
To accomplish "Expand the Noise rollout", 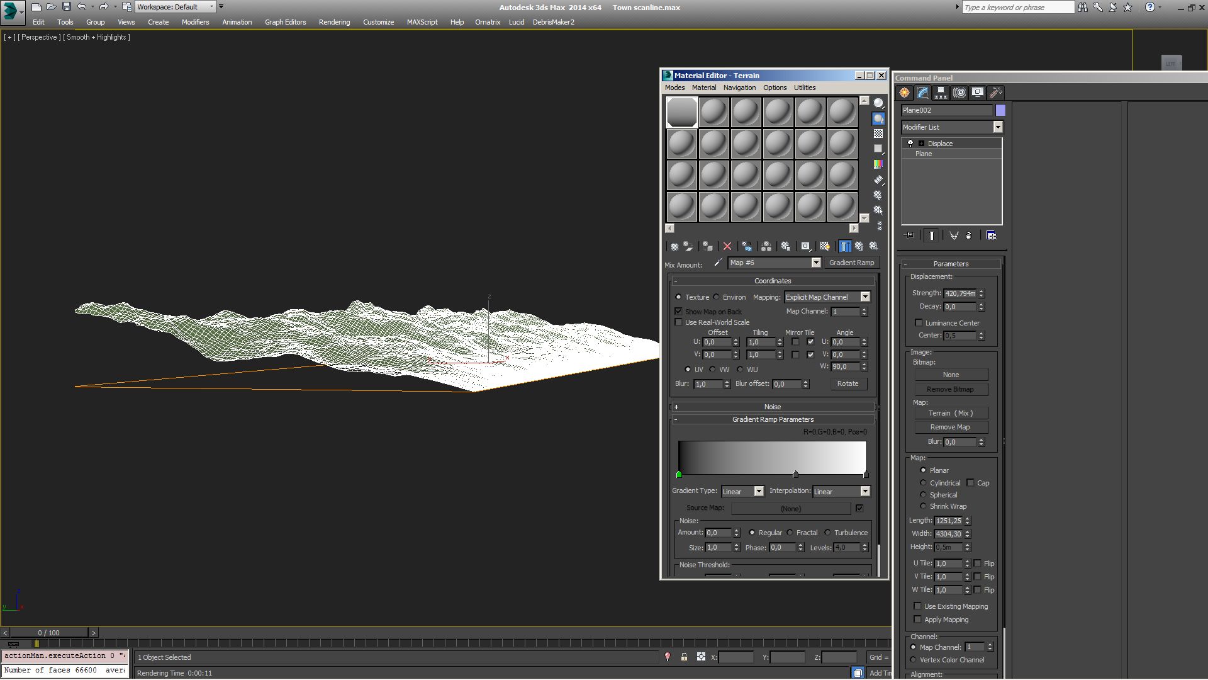I will (x=773, y=407).
